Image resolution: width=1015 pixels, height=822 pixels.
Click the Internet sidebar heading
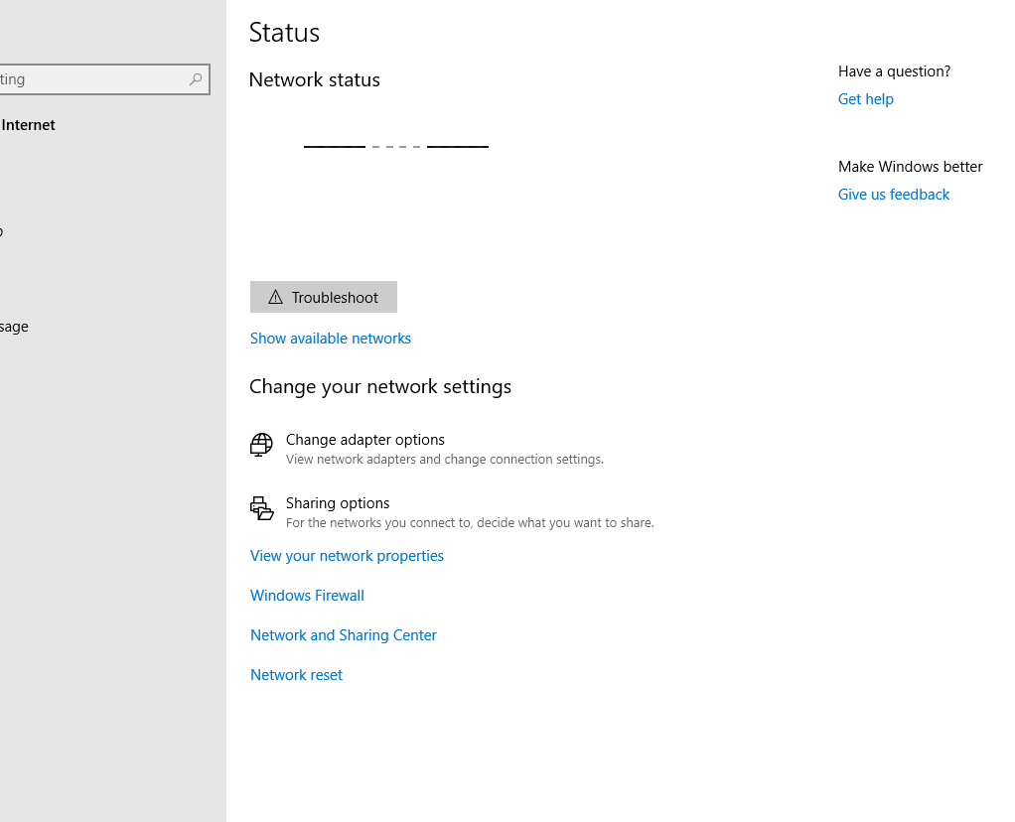(x=28, y=125)
